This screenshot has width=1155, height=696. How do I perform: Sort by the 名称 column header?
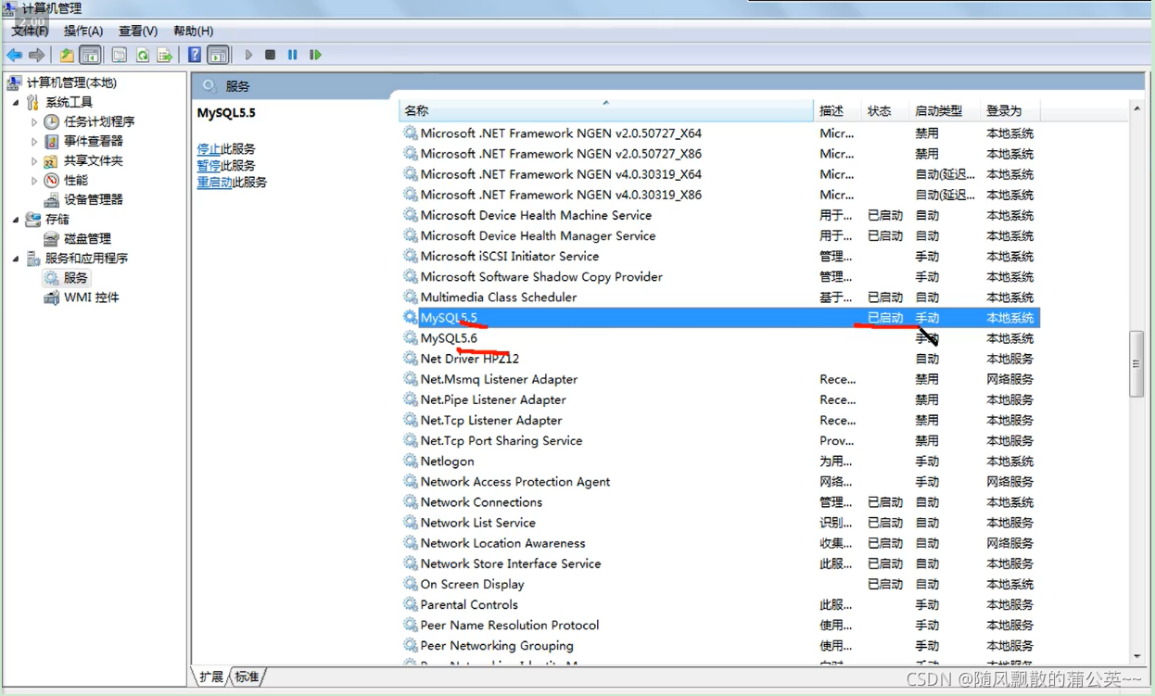coord(606,110)
